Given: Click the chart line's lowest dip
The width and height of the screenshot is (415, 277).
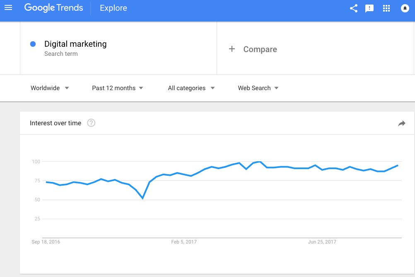Looking at the screenshot, I should click(x=143, y=198).
